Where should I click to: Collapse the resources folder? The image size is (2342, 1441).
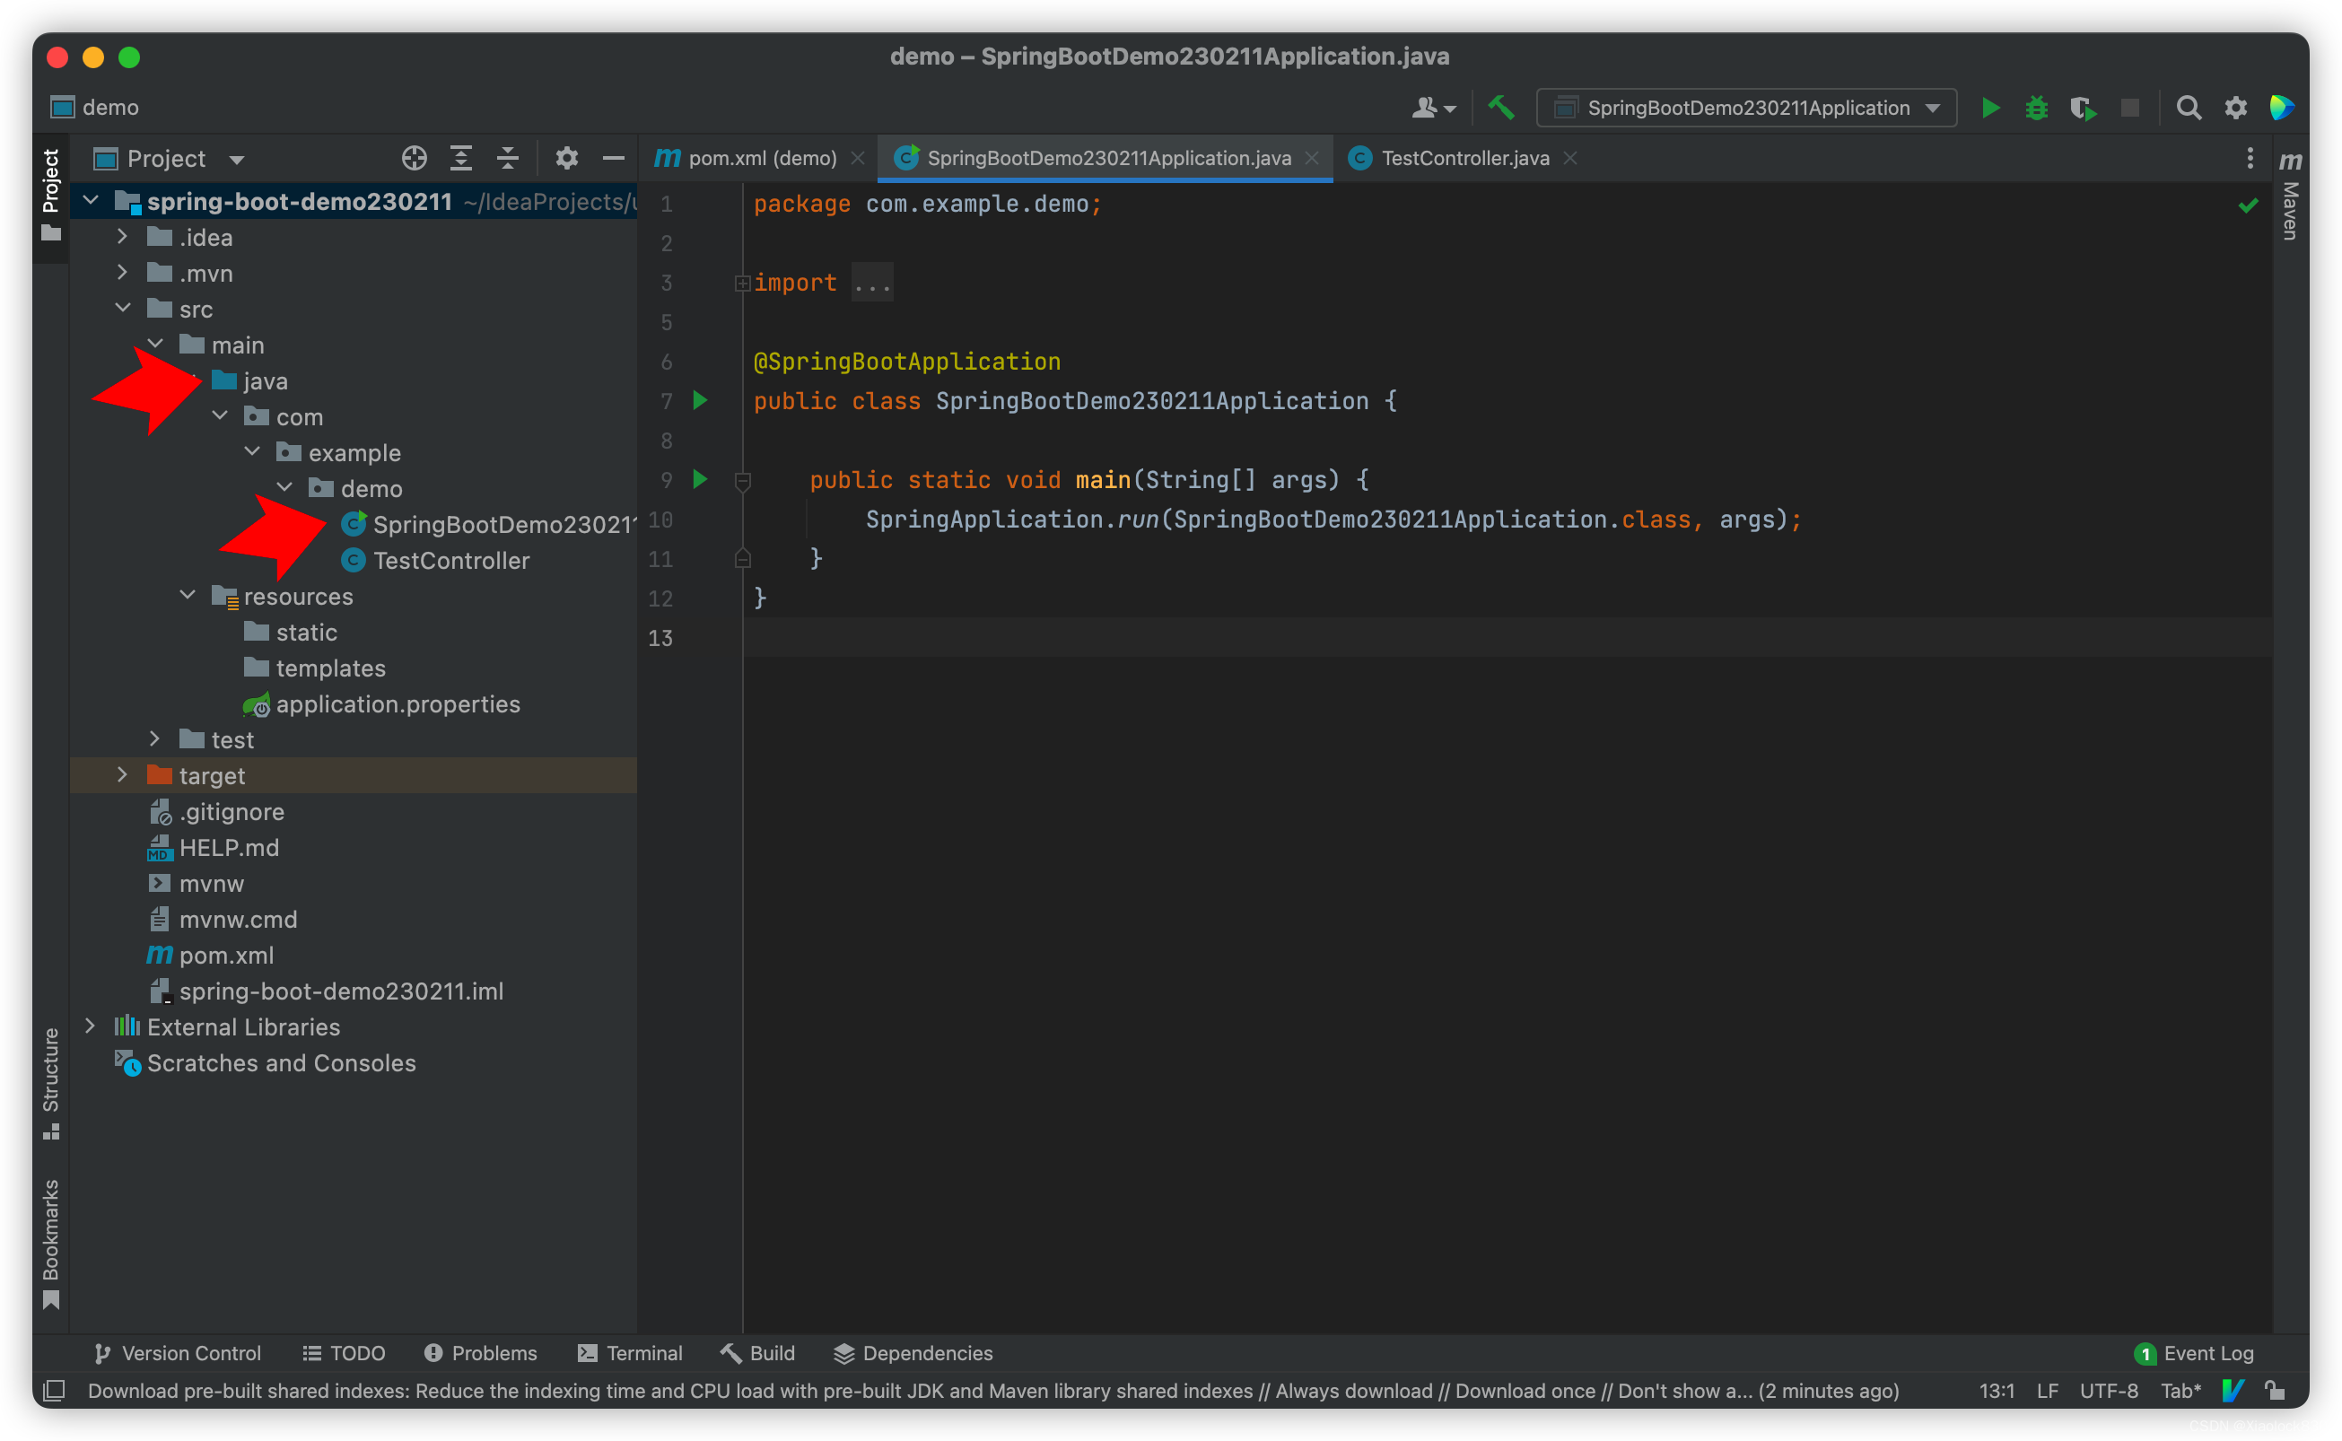click(x=188, y=596)
